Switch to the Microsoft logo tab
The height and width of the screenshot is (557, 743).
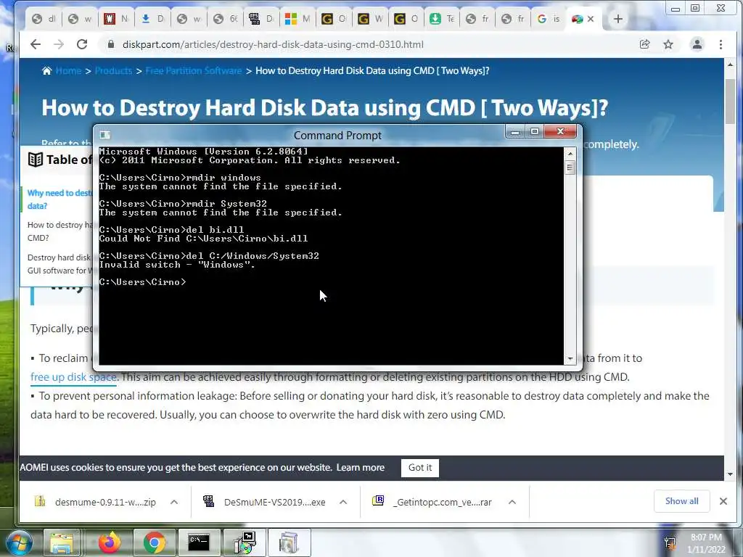[297, 19]
